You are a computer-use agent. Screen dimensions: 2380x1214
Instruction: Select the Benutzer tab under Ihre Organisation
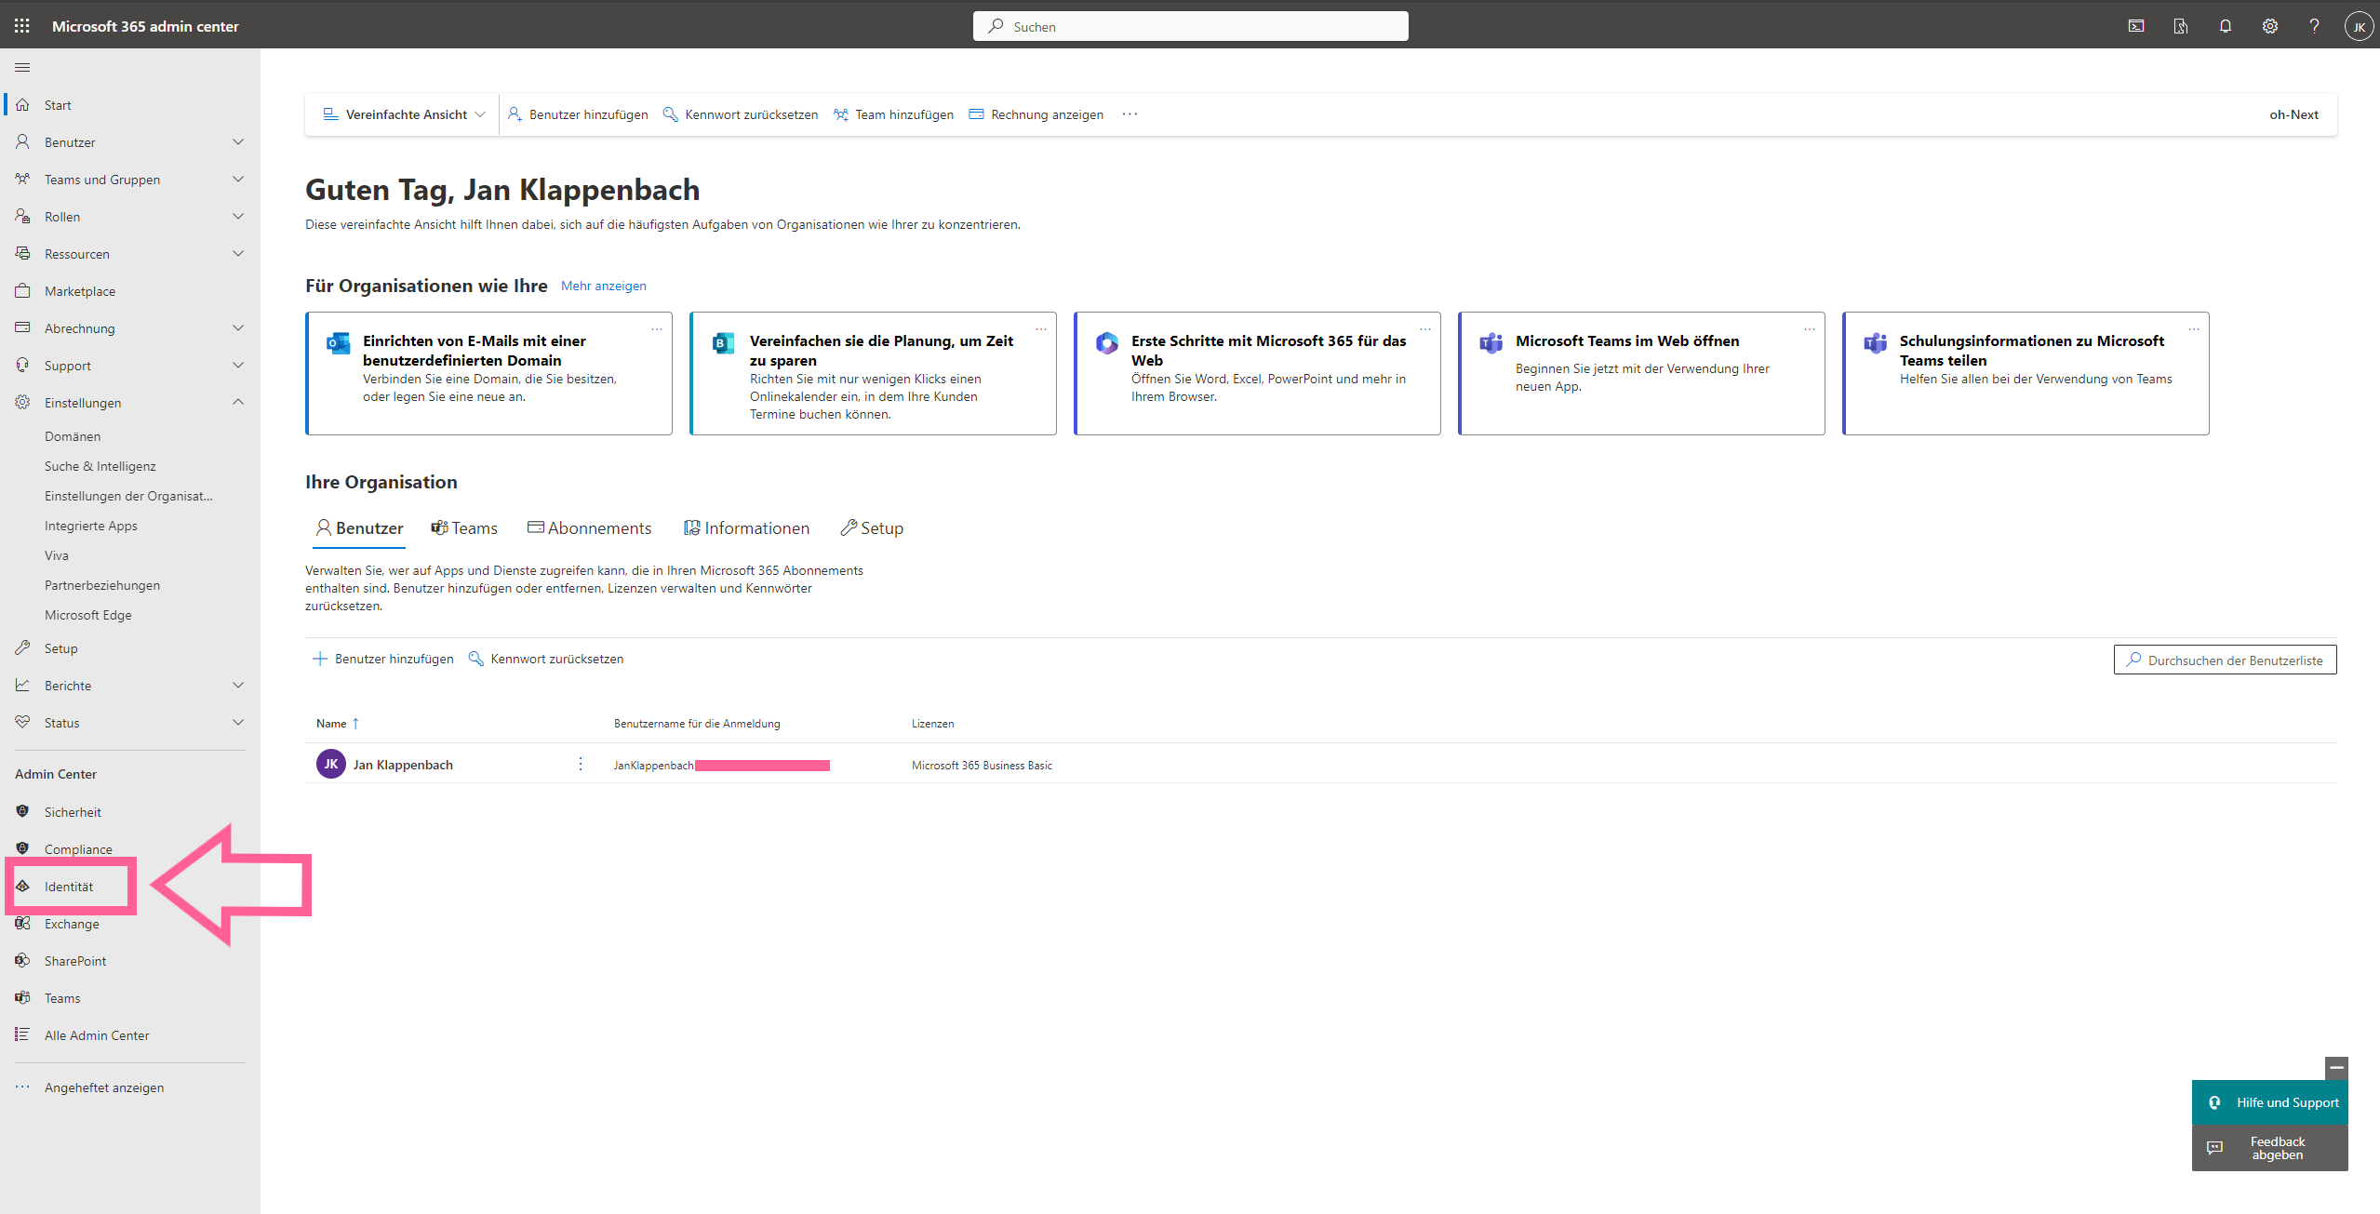coord(359,527)
